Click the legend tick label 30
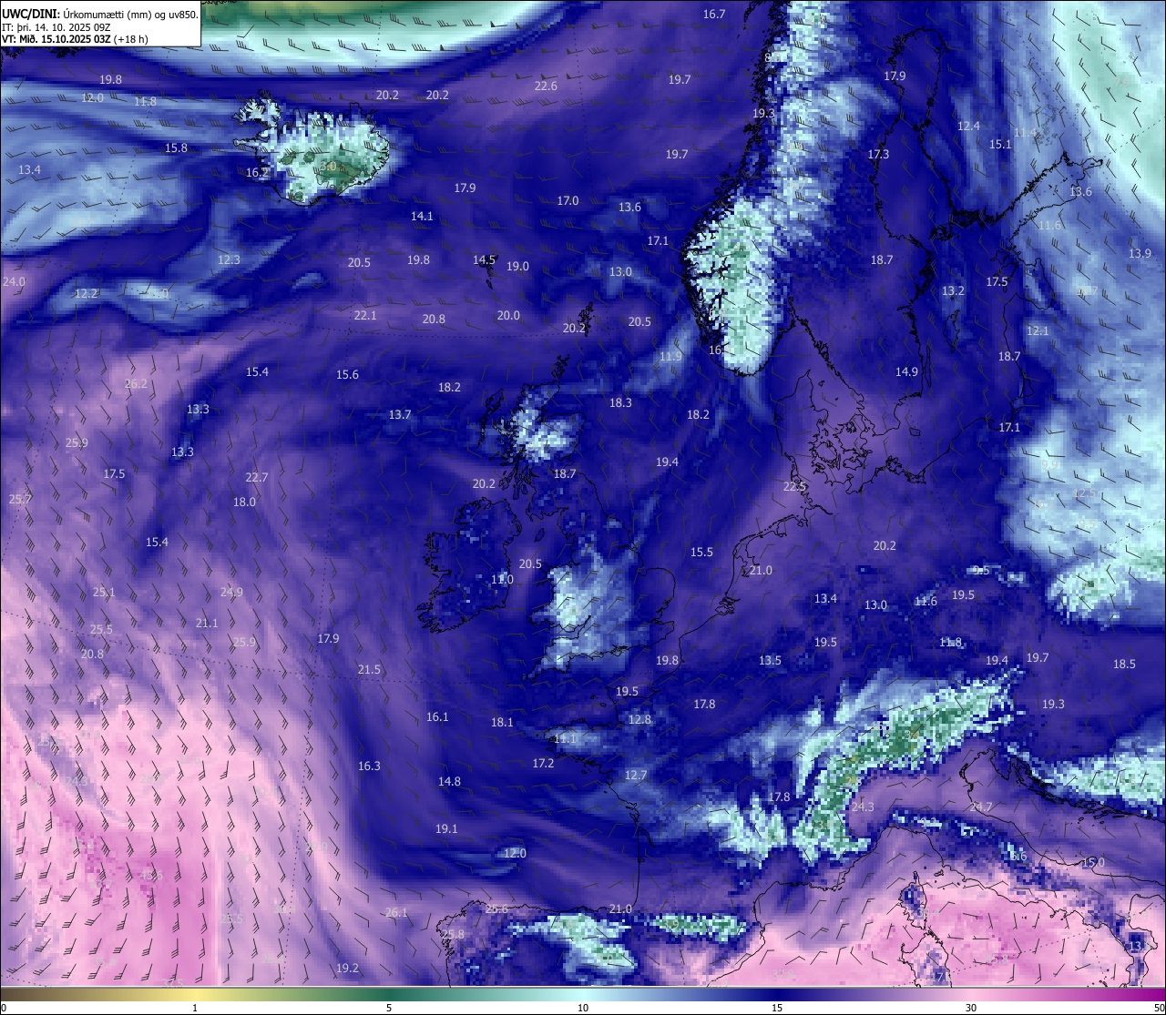 (x=971, y=1008)
